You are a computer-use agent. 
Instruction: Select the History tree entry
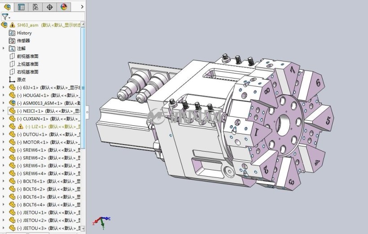click(24, 33)
